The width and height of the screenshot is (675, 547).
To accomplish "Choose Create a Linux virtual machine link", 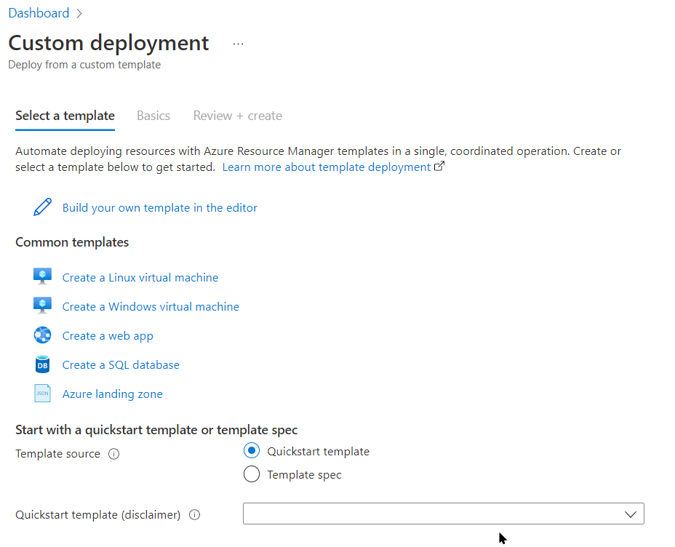I will pos(140,277).
